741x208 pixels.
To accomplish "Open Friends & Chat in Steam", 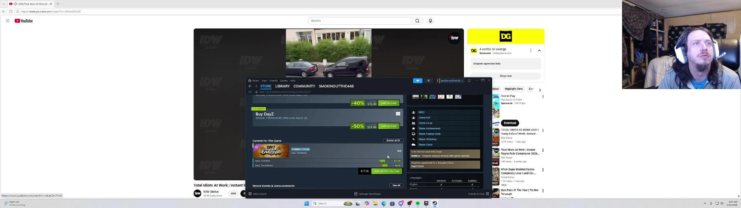I will point(478,194).
